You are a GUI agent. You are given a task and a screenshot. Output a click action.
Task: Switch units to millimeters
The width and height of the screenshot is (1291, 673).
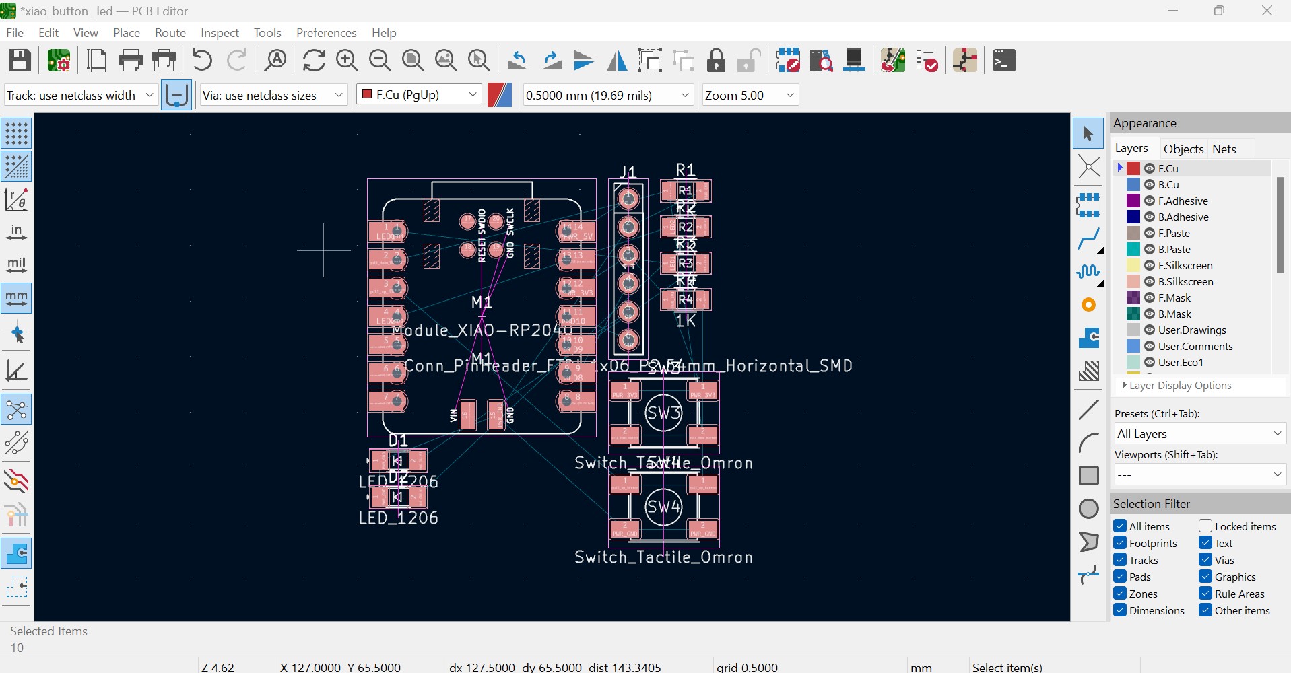coord(16,298)
